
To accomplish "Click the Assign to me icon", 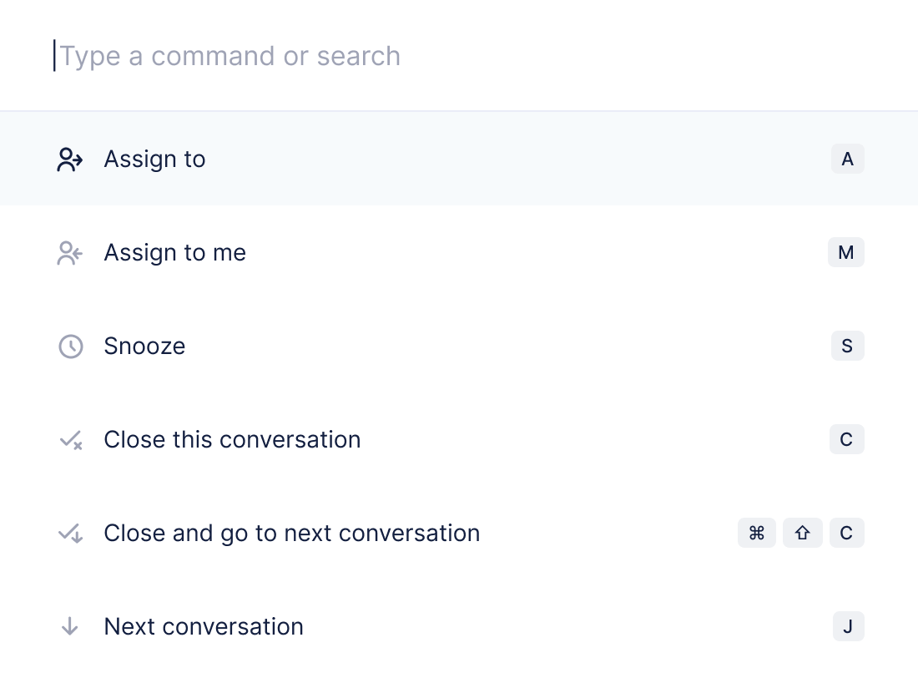I will 70,253.
